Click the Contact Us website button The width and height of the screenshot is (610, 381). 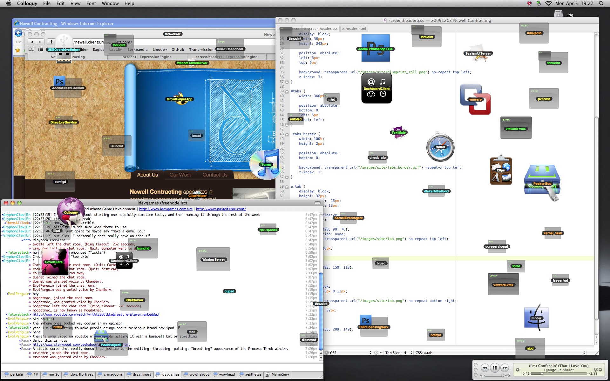click(x=215, y=175)
